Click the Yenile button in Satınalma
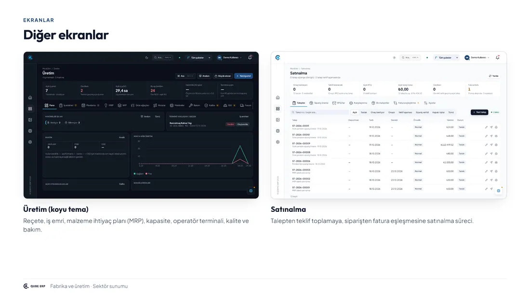 coord(493,76)
